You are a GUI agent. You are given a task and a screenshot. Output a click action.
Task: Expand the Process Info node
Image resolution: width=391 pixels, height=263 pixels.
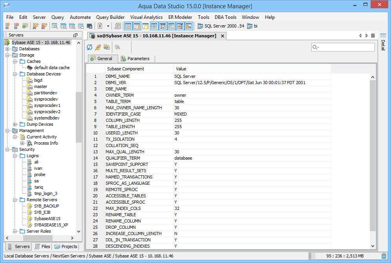22,143
